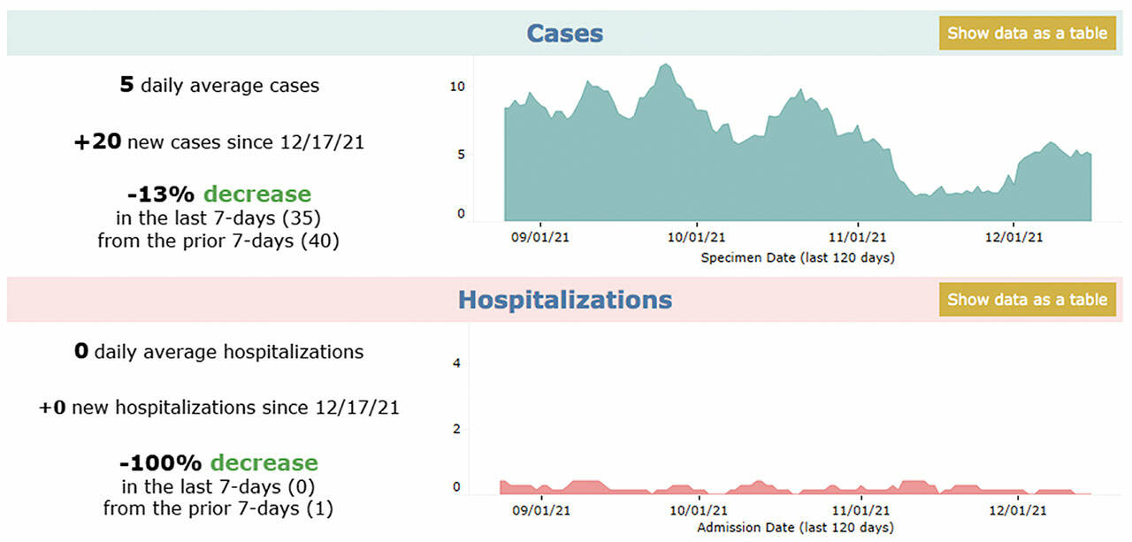The image size is (1132, 542).
Task: Click the "-13% decrease" label
Action: click(218, 195)
